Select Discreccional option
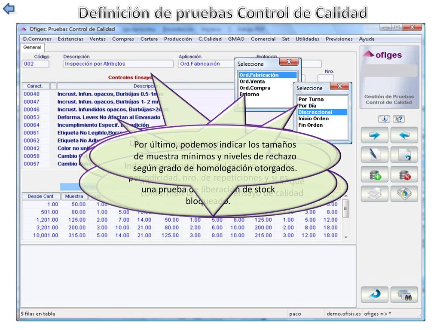Image resolution: width=440 pixels, height=330 pixels. pyautogui.click(x=322, y=112)
